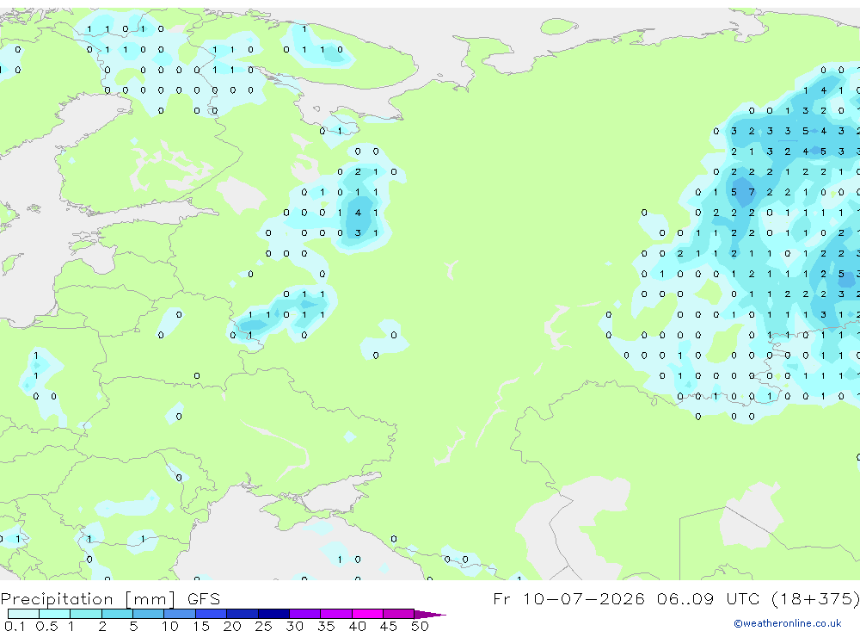Image resolution: width=860 pixels, height=631 pixels.
Task: Select the 15–20 mm legend color swatch
Action: pyautogui.click(x=211, y=614)
